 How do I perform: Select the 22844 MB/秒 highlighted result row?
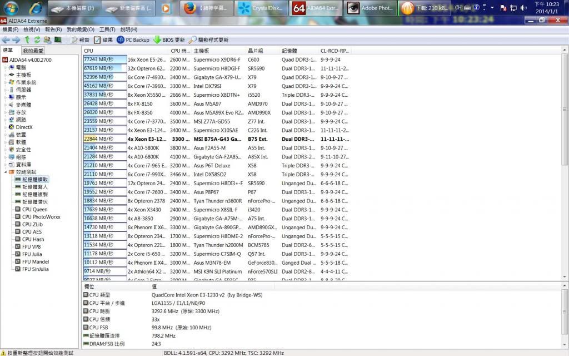coord(217,139)
